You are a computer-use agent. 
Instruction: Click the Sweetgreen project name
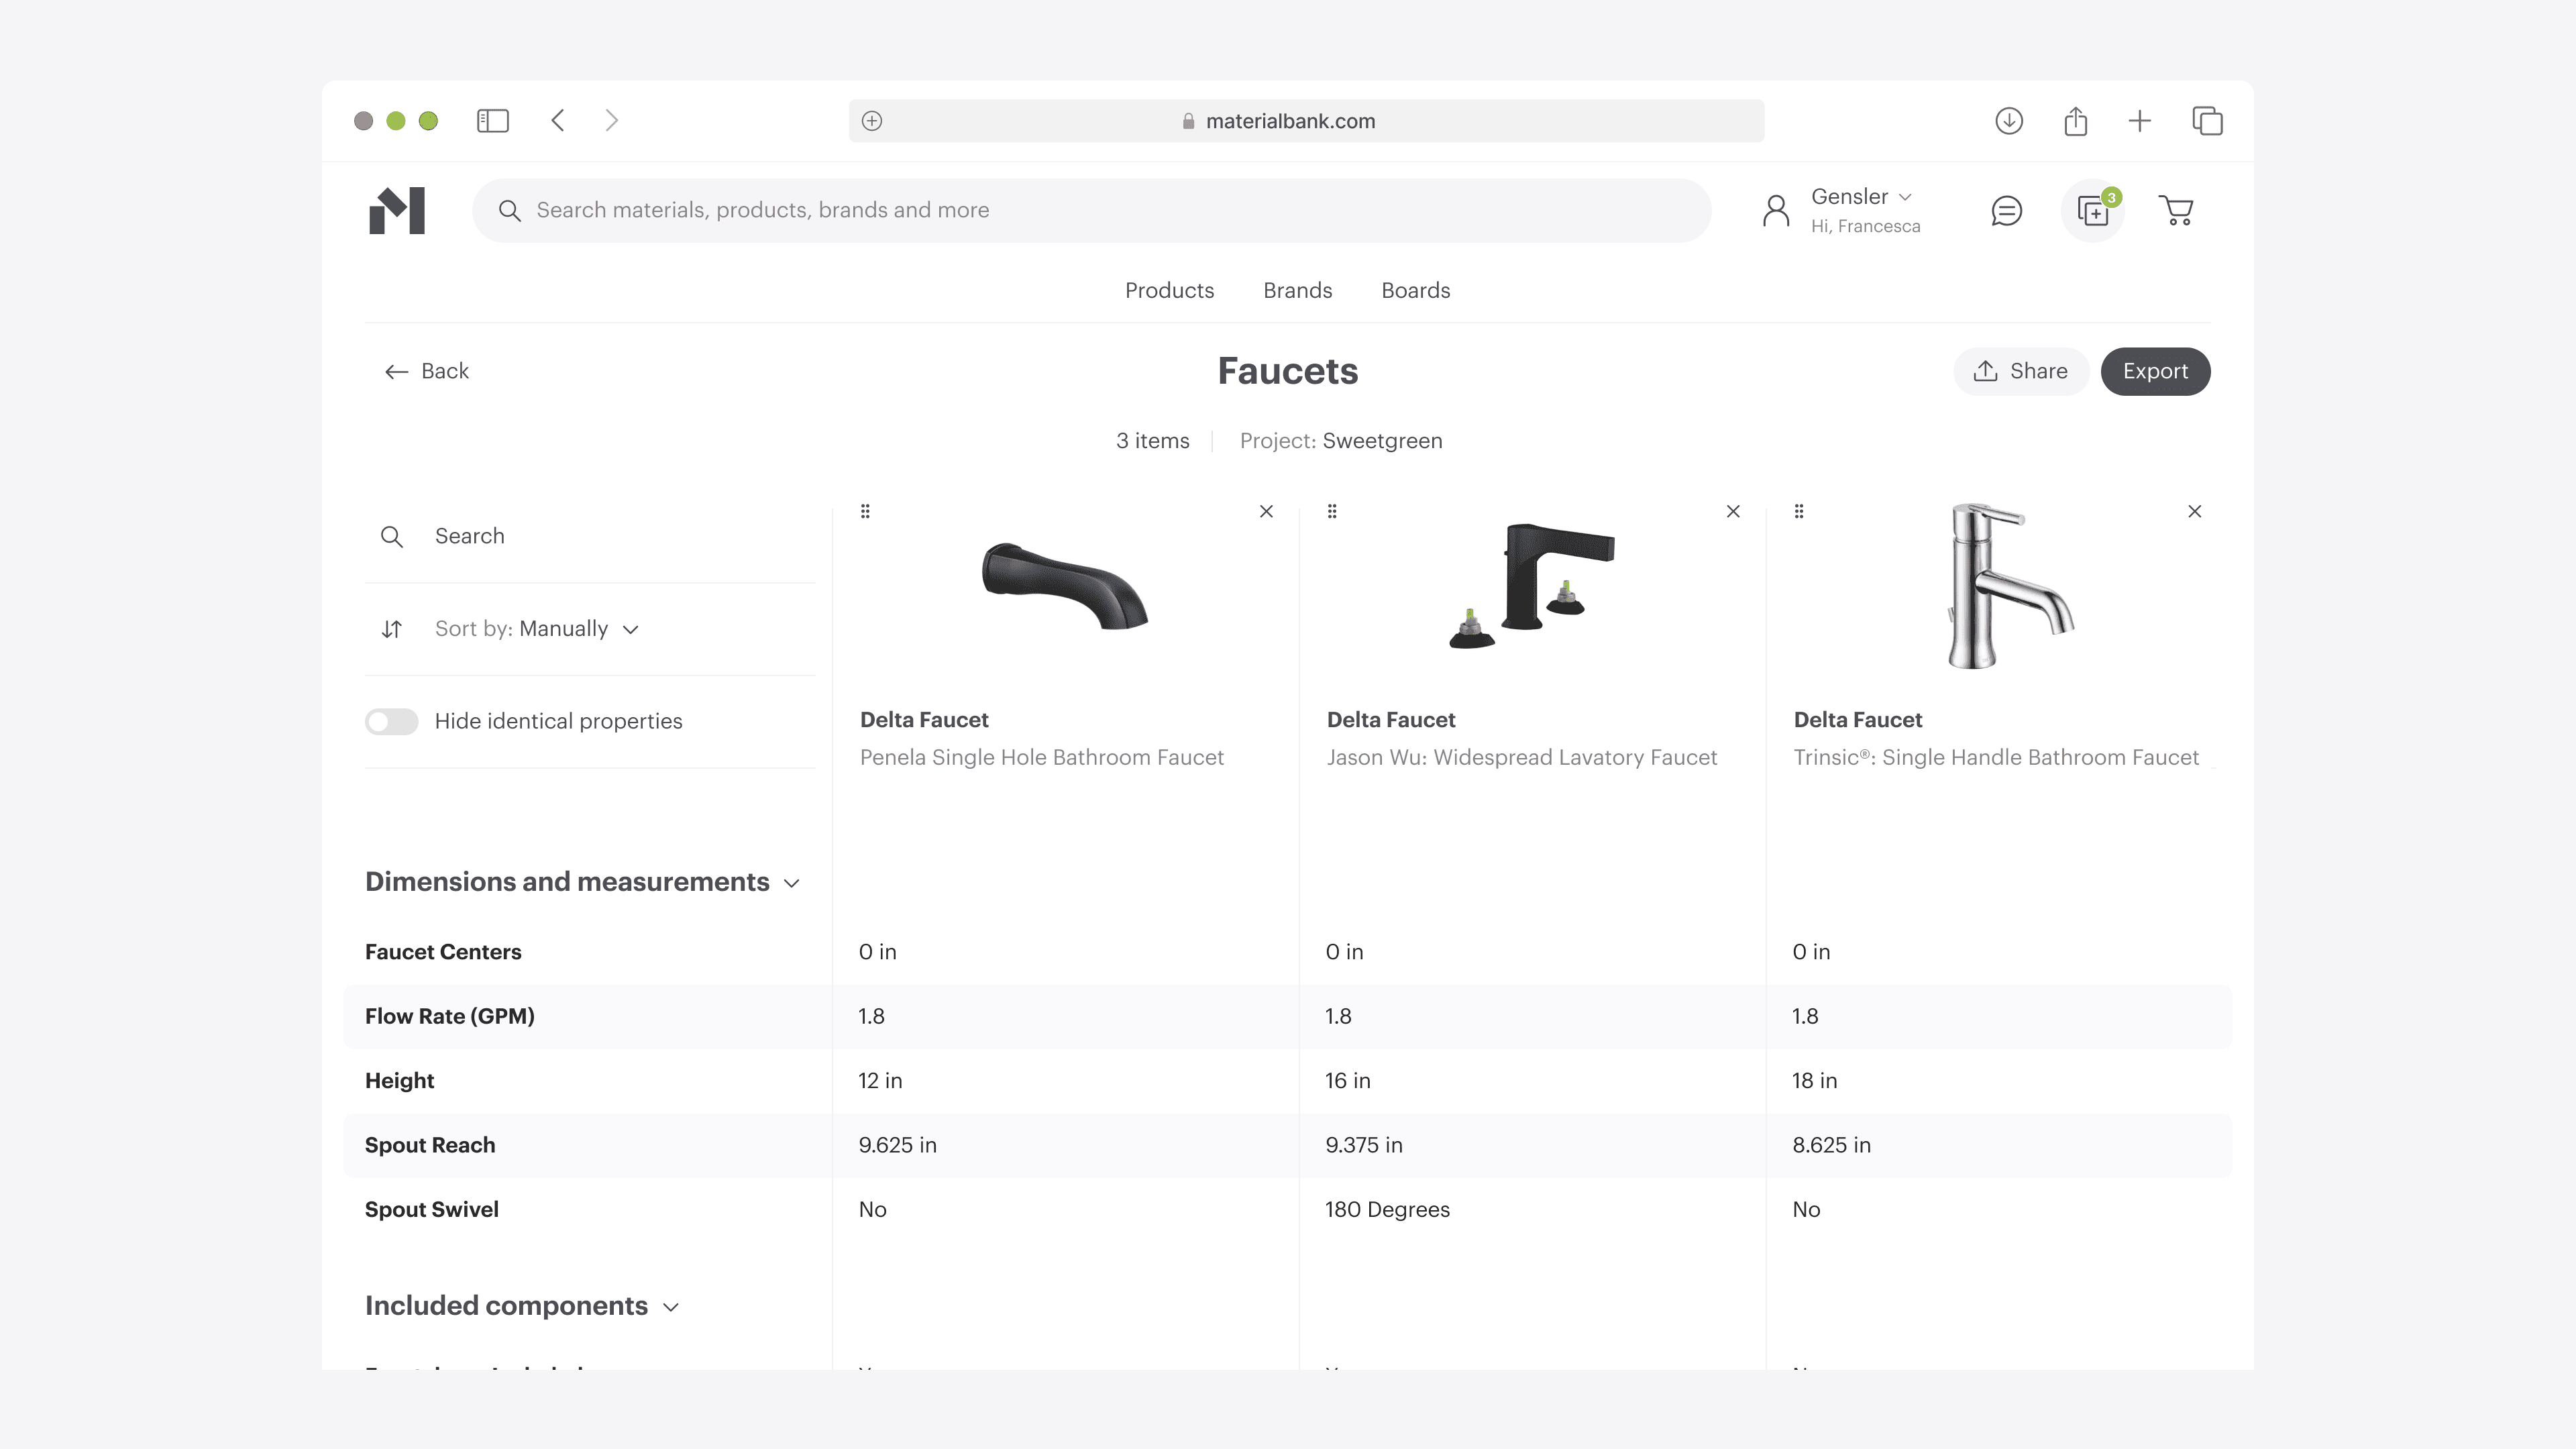[x=1382, y=441]
